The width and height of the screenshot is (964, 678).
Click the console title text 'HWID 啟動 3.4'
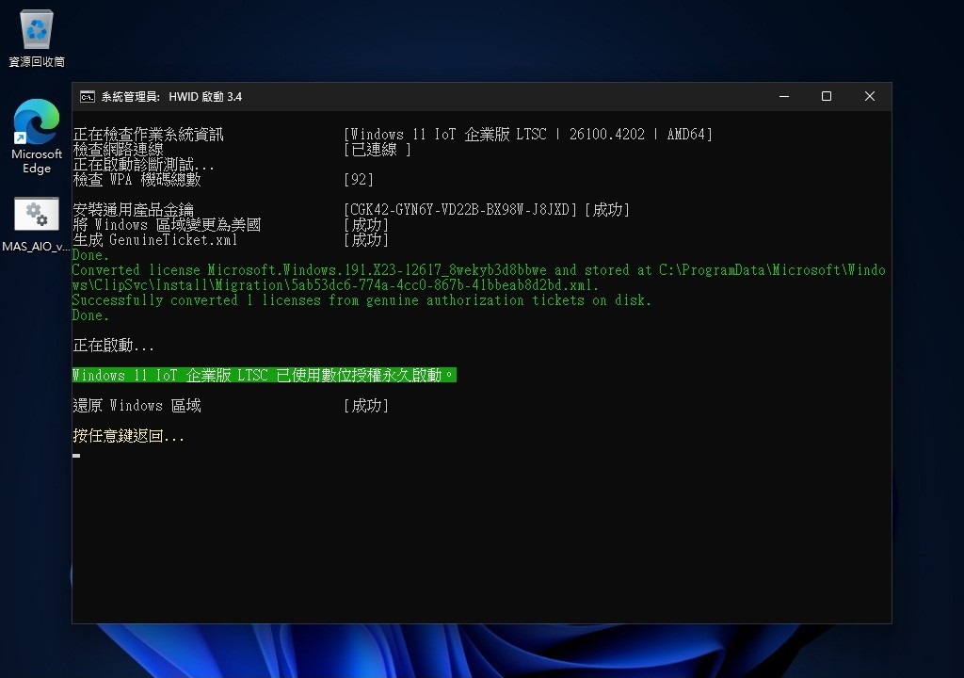(x=205, y=97)
